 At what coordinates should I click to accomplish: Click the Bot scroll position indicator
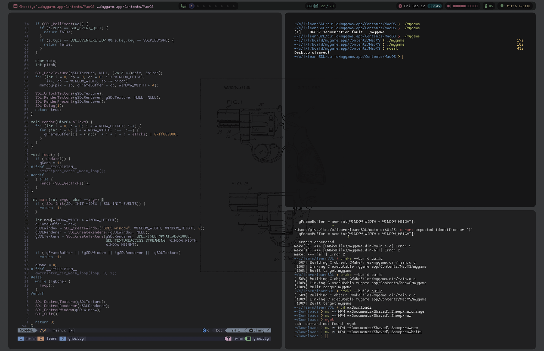click(x=219, y=330)
